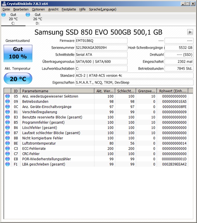
Task: Click status orb for row C7 CRC-Fehler
Action: (8, 154)
